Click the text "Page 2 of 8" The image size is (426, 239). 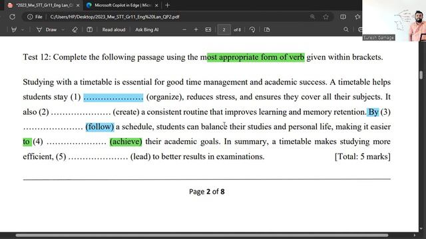pos(207,192)
